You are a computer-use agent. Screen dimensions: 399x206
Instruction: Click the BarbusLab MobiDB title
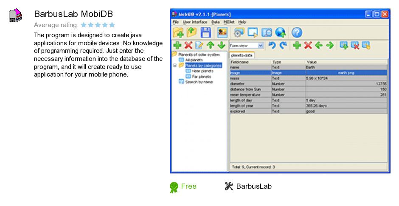[73, 14]
